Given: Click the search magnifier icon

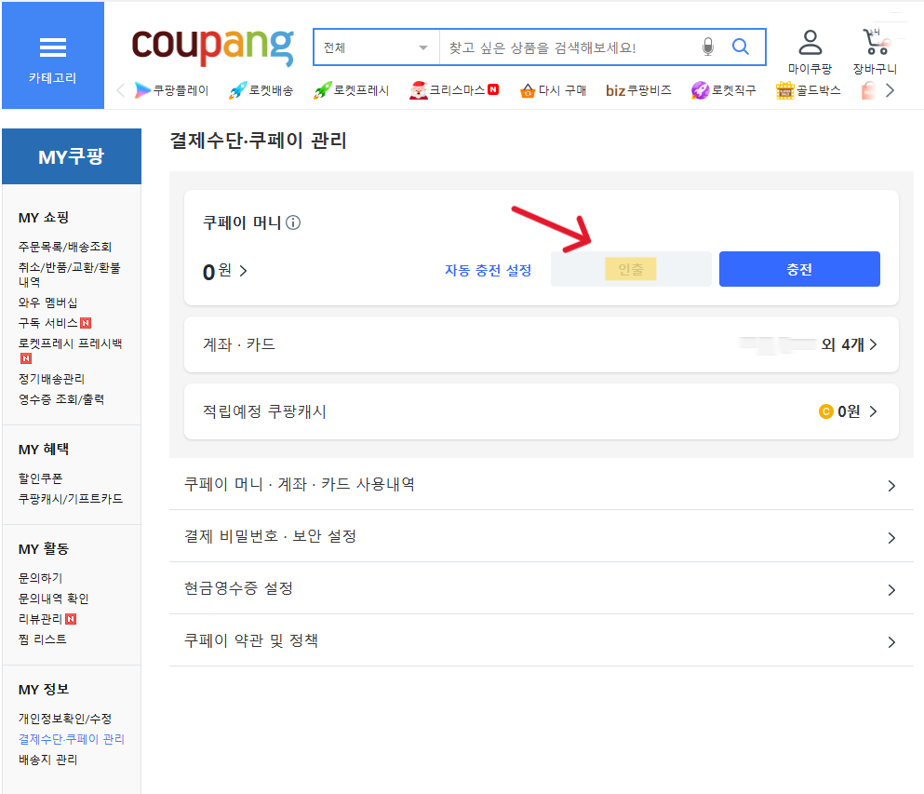Looking at the screenshot, I should point(740,46).
